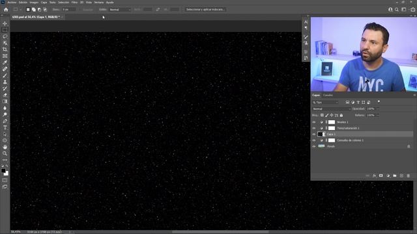Hide the Tono/saturación 1 layer
417x234 pixels.
click(314, 128)
